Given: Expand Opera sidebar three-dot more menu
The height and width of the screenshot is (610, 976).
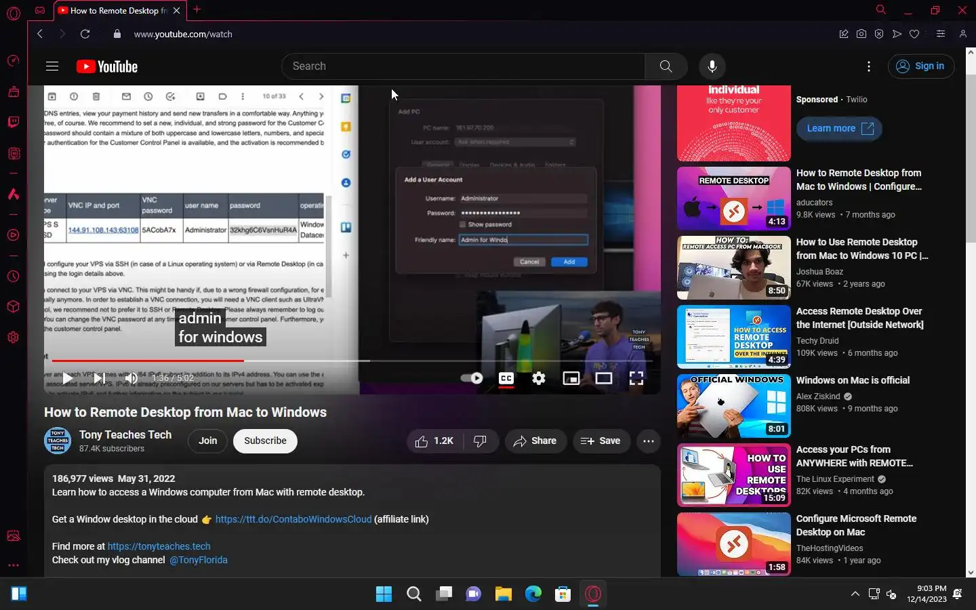Looking at the screenshot, I should 14,565.
